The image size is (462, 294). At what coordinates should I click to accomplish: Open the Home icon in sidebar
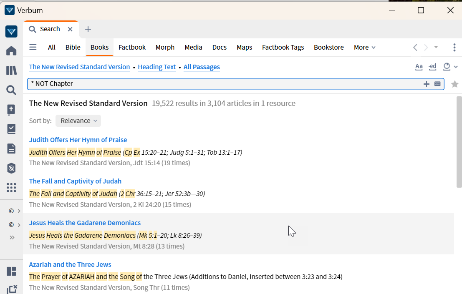point(12,50)
